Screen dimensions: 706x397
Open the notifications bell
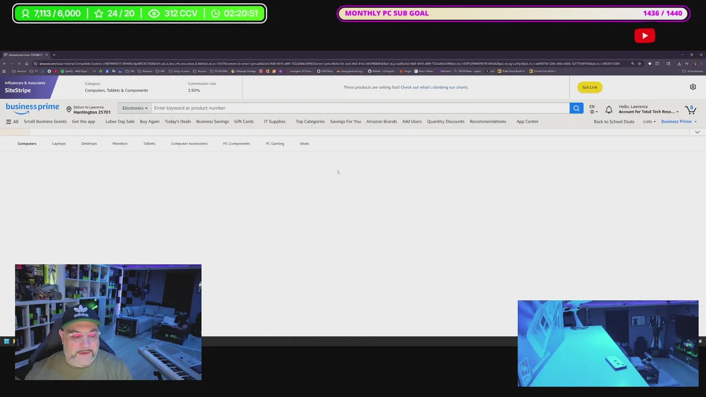click(x=609, y=110)
